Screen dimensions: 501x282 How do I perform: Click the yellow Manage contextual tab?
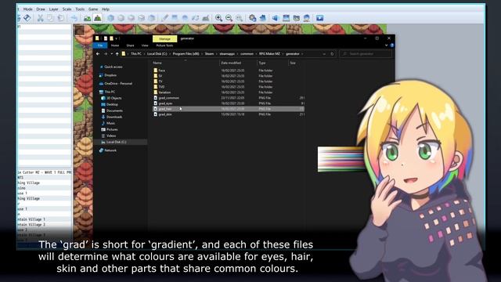pyautogui.click(x=165, y=38)
